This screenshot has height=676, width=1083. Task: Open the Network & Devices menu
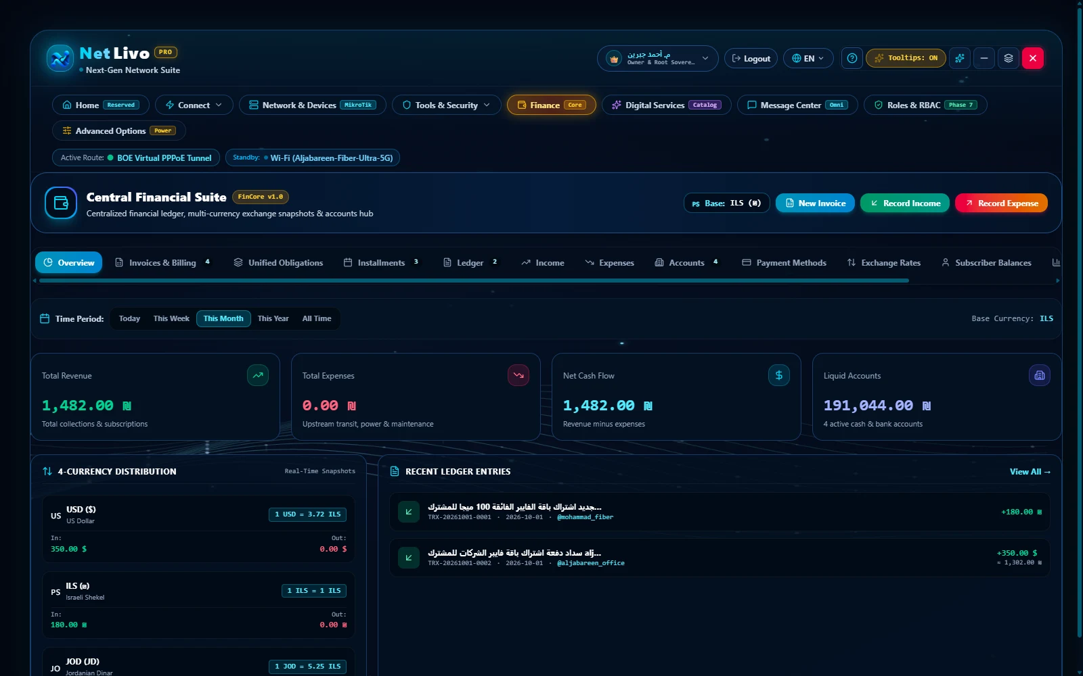pos(313,105)
